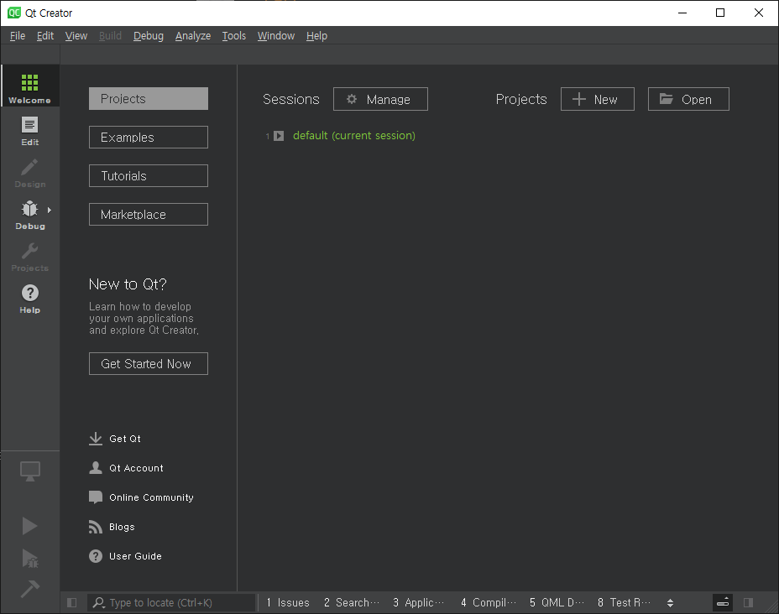Click Open project button

(x=688, y=99)
